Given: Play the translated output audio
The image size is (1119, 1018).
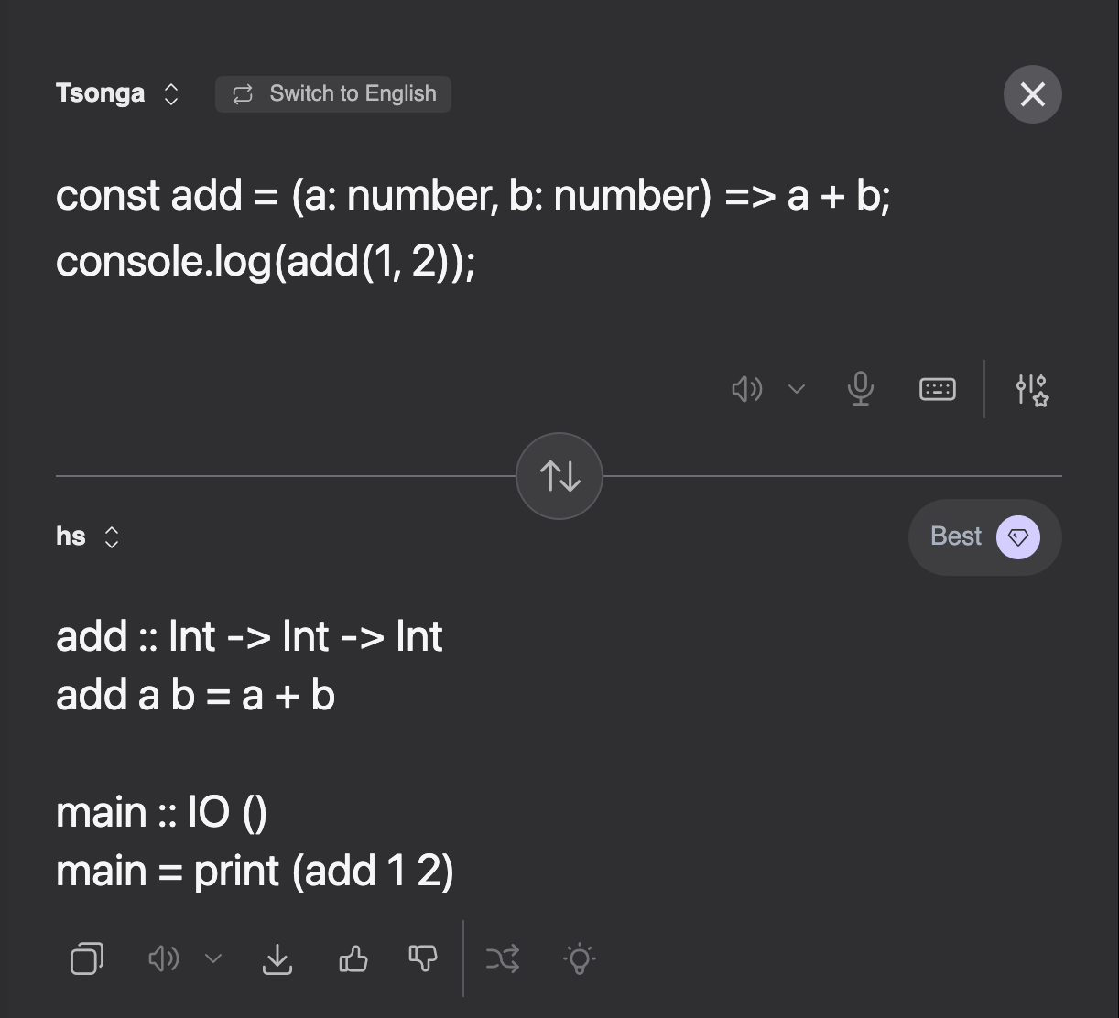Looking at the screenshot, I should tap(163, 958).
